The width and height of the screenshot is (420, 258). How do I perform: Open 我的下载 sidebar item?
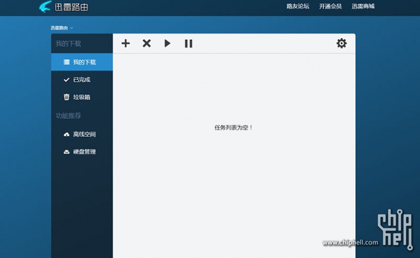coord(82,62)
